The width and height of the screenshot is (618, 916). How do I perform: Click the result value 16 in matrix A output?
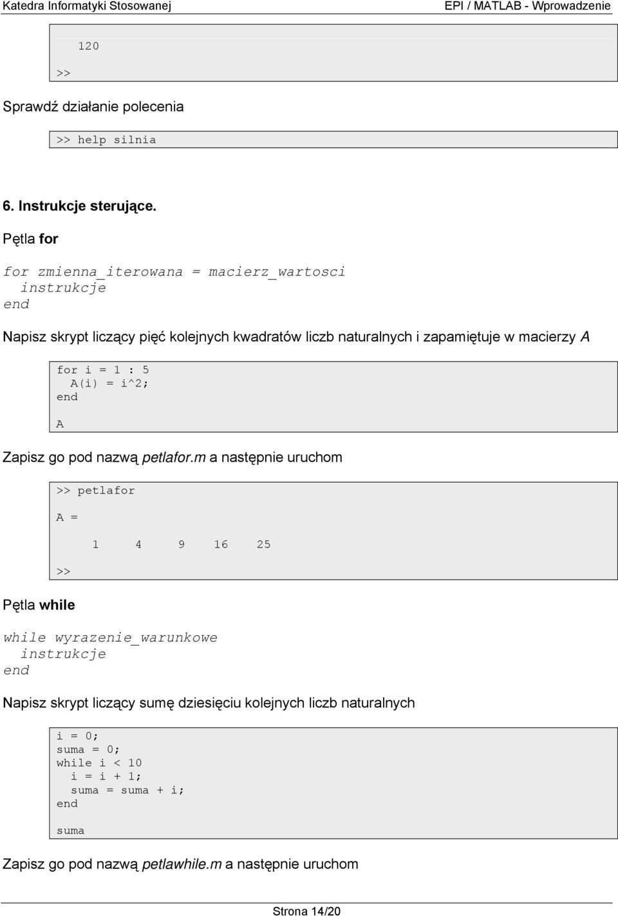[x=221, y=544]
